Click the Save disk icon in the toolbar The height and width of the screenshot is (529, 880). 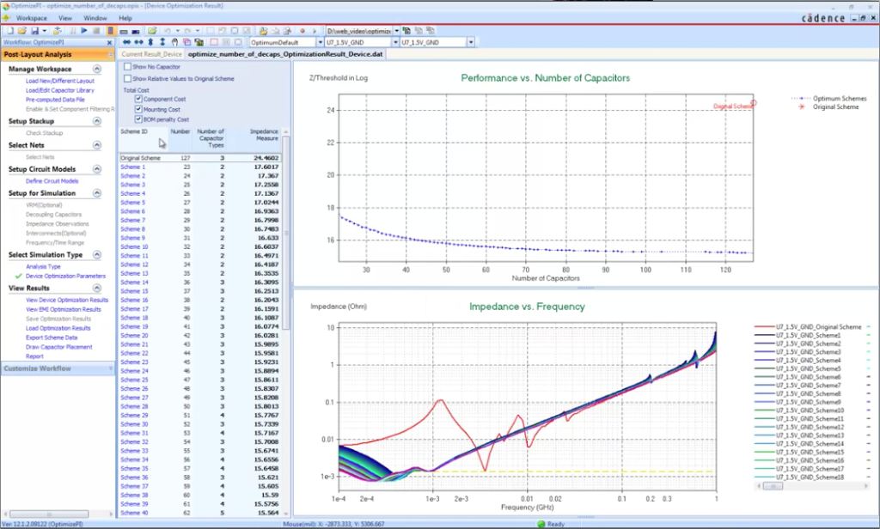(34, 31)
